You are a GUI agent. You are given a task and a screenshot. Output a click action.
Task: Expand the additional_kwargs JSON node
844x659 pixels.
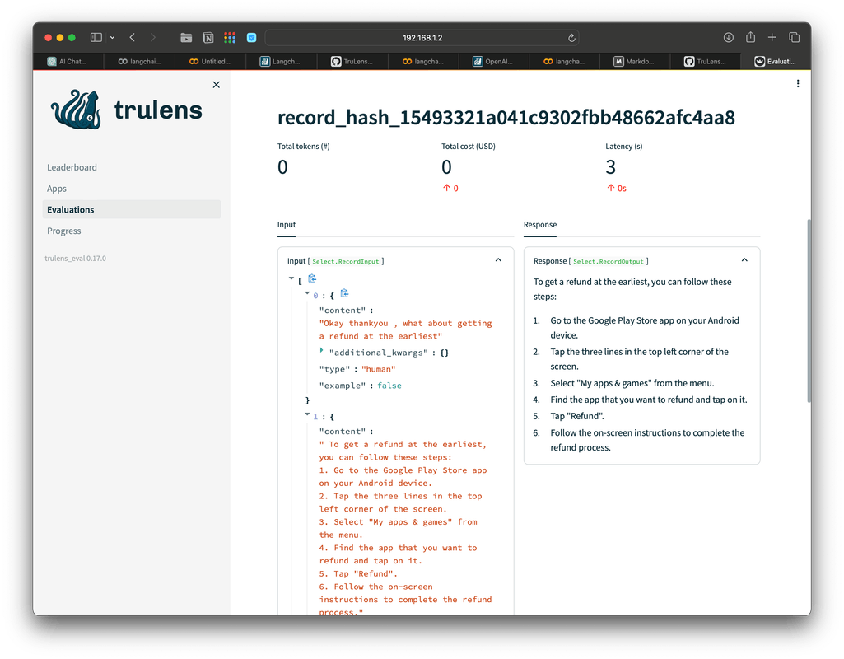click(322, 351)
